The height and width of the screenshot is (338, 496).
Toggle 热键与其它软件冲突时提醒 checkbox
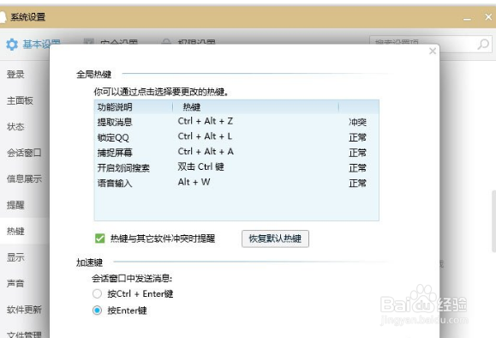point(99,238)
